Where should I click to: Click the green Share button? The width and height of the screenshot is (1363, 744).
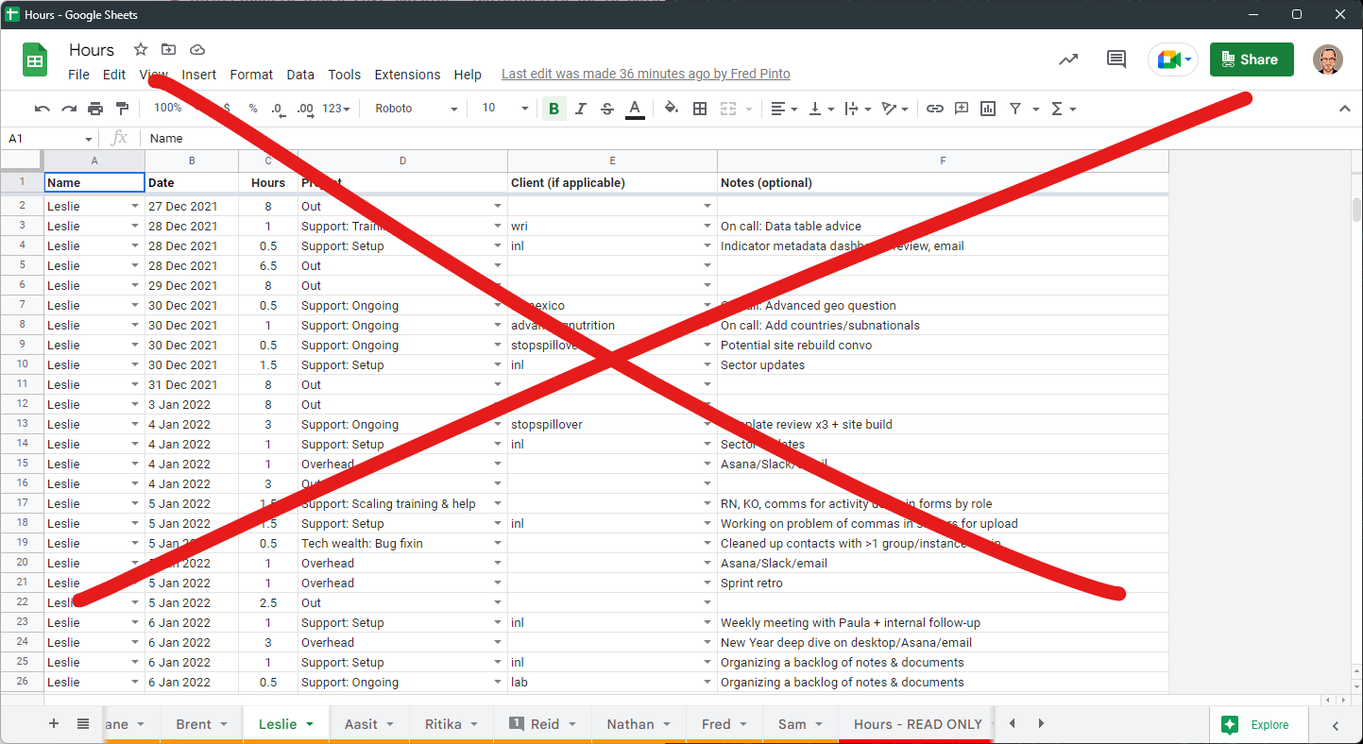(1252, 59)
